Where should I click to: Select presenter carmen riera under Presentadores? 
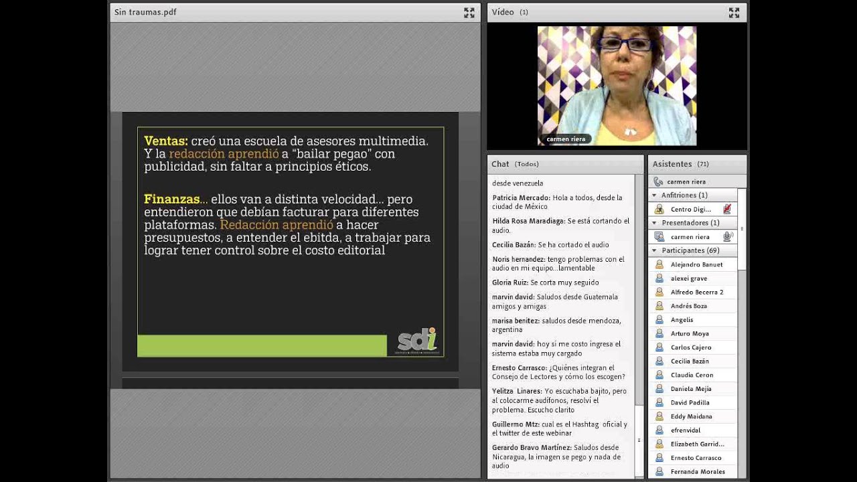pos(693,236)
